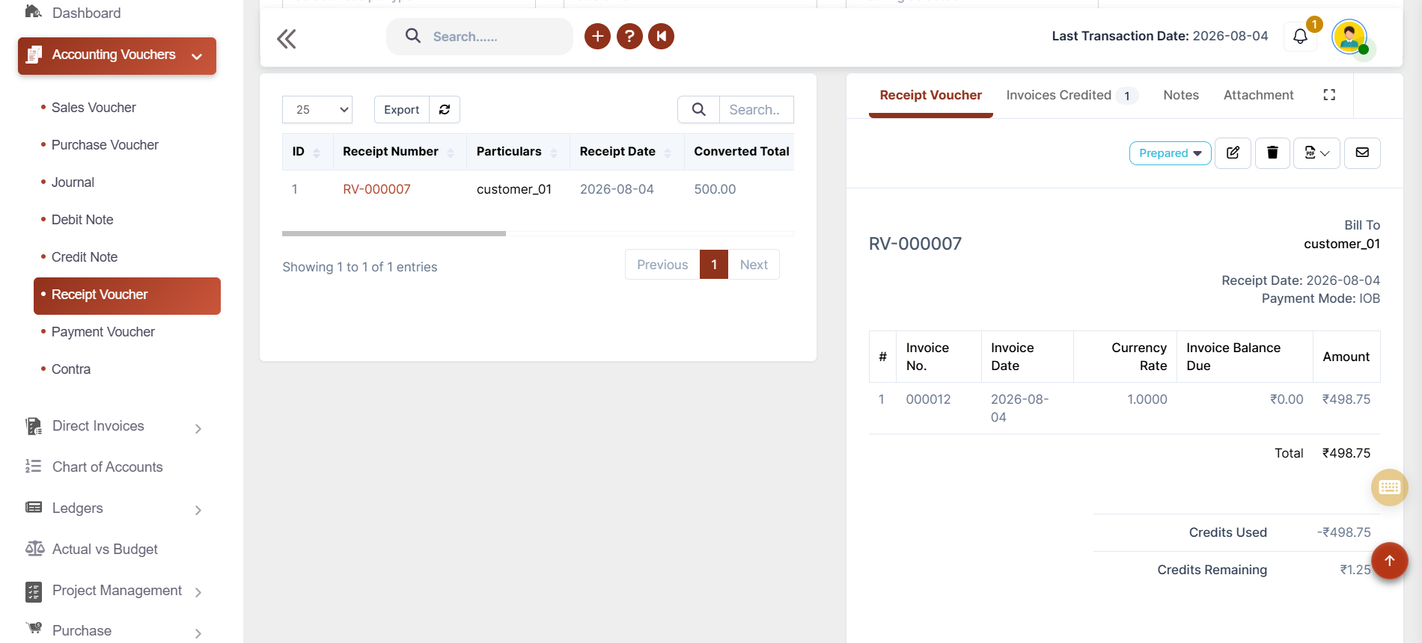Delete voucher using trash icon
Screen dimensions: 1422x643
point(1272,153)
